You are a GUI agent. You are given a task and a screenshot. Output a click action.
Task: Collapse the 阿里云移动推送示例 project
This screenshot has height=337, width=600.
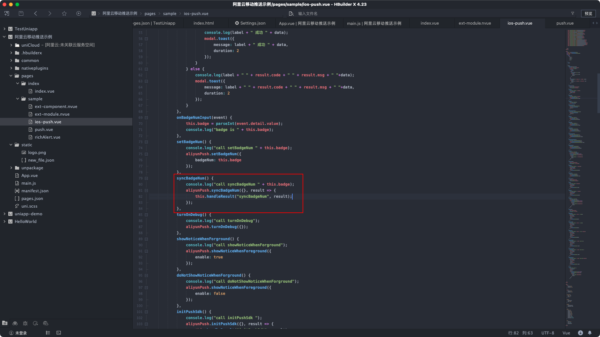[x=4, y=37]
